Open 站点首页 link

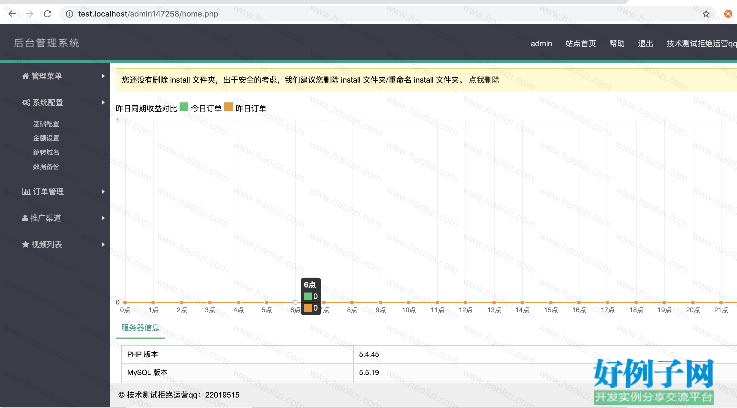pos(581,43)
